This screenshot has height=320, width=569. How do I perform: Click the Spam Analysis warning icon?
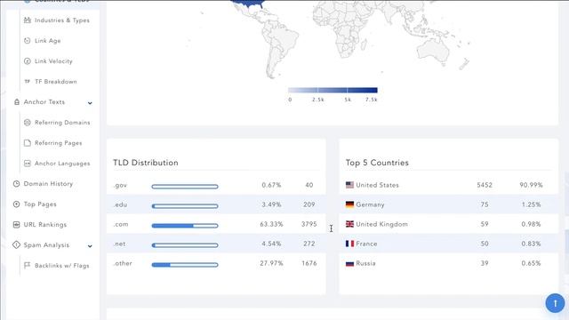16,245
